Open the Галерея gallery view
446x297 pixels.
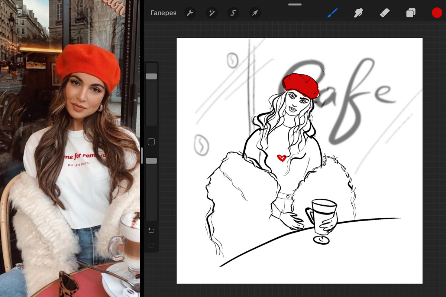tap(163, 13)
